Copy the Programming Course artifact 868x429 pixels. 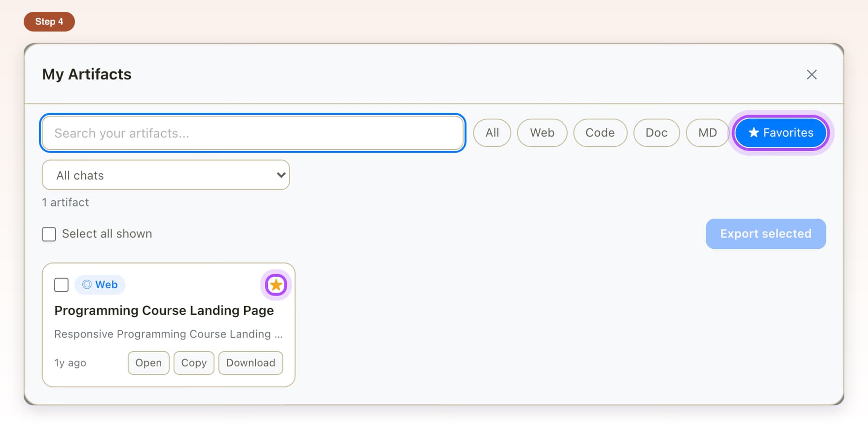(194, 363)
